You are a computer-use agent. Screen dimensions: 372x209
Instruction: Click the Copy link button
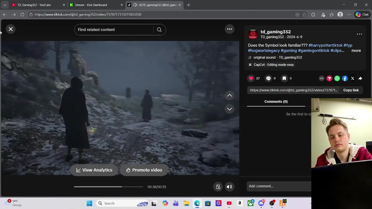[351, 90]
